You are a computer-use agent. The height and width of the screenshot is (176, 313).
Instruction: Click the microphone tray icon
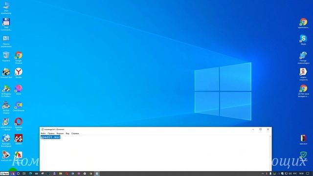(x=270, y=174)
